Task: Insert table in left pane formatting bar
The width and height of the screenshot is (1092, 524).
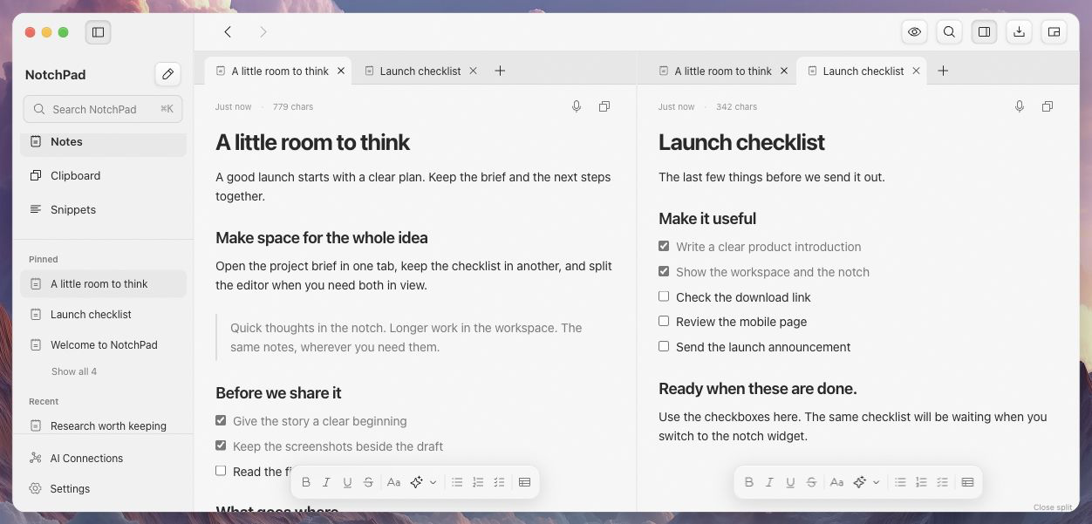Action: pos(524,482)
